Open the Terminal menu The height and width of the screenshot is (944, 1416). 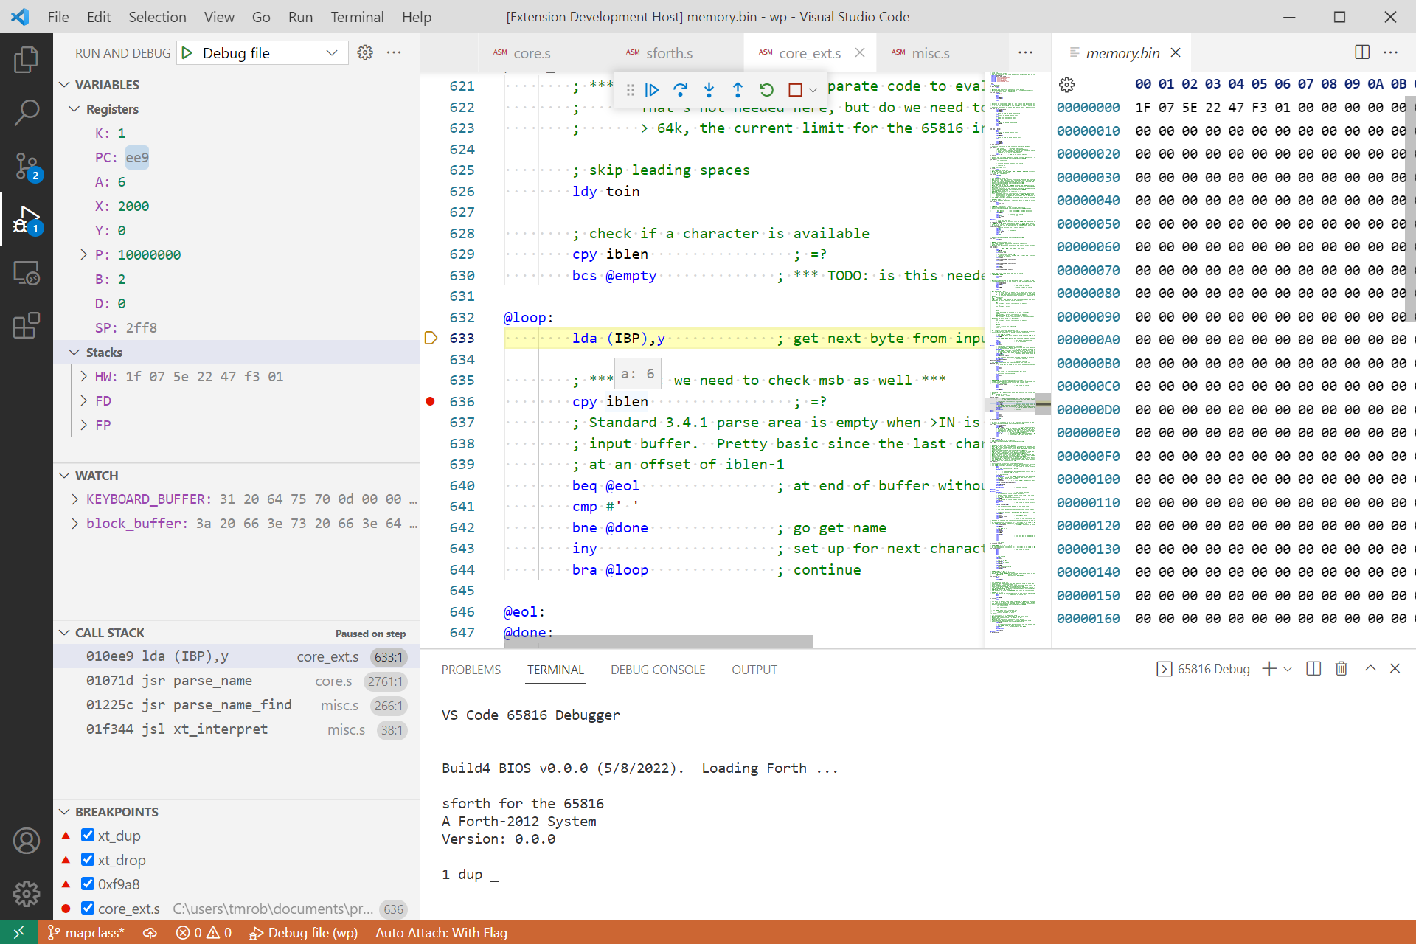tap(356, 17)
